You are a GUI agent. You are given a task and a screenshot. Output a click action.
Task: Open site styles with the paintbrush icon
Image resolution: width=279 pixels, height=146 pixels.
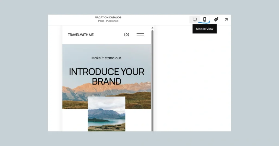216,20
